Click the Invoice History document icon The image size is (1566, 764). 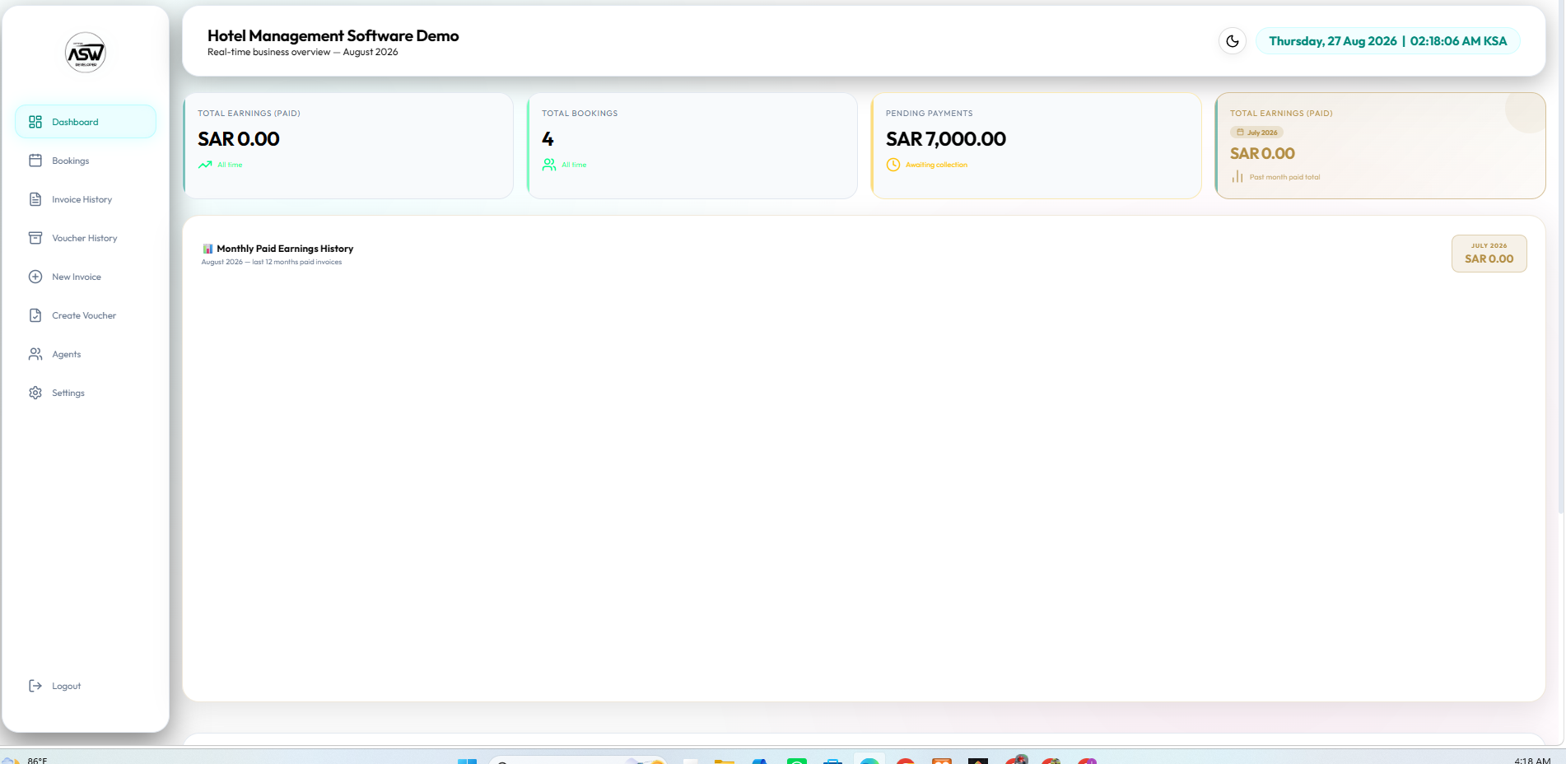pos(35,199)
